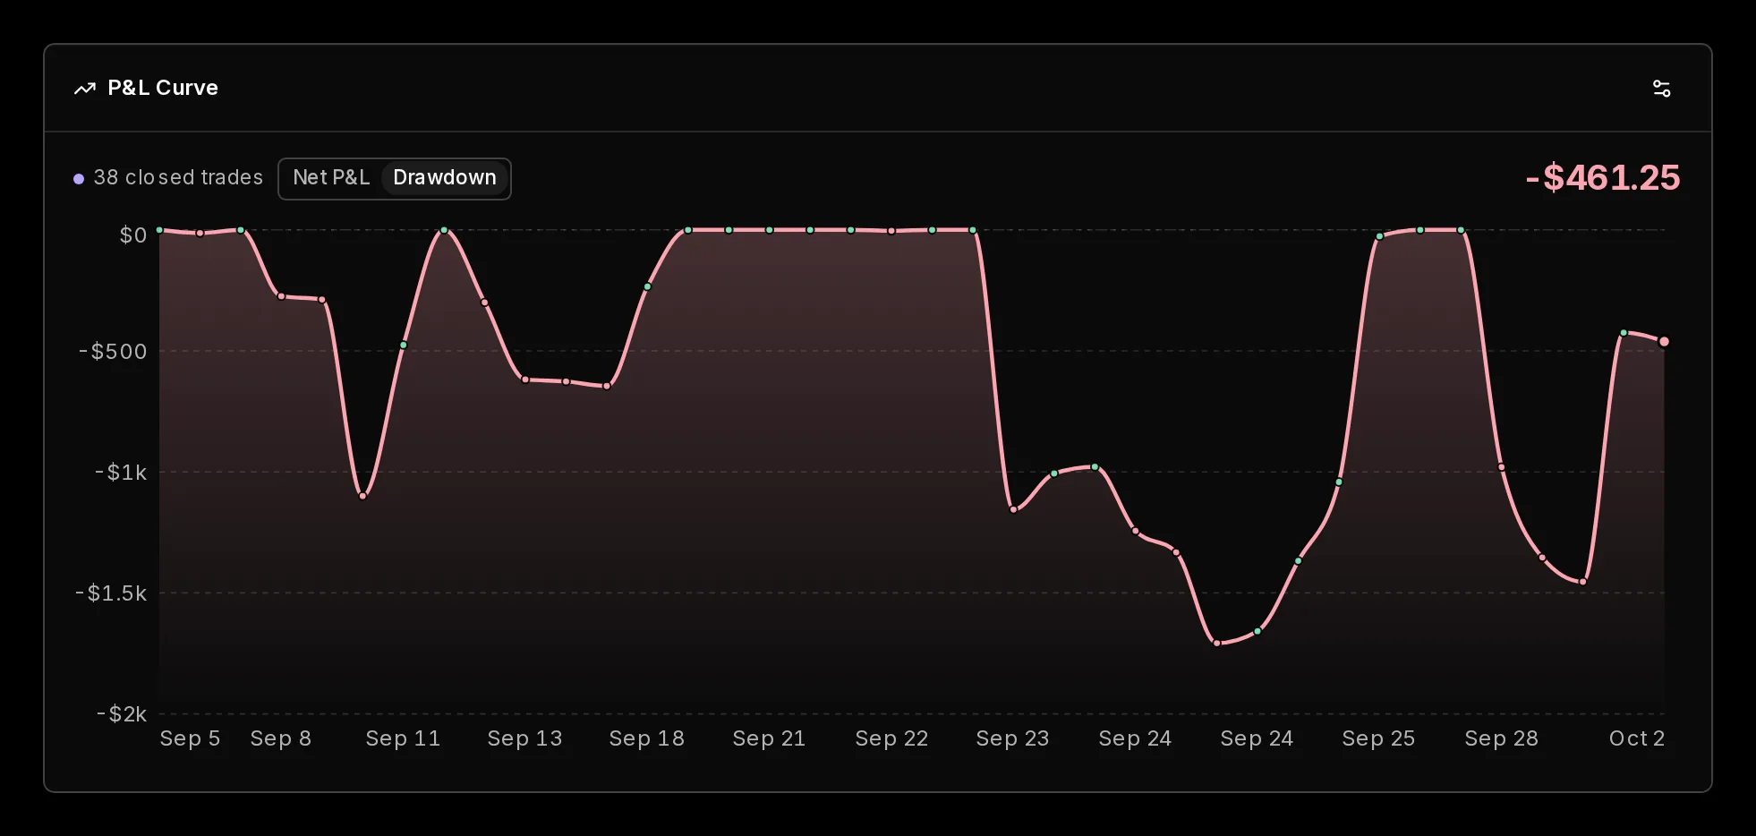Click the P&L Curve title
Viewport: 1756px width, 836px height.
[x=163, y=88]
